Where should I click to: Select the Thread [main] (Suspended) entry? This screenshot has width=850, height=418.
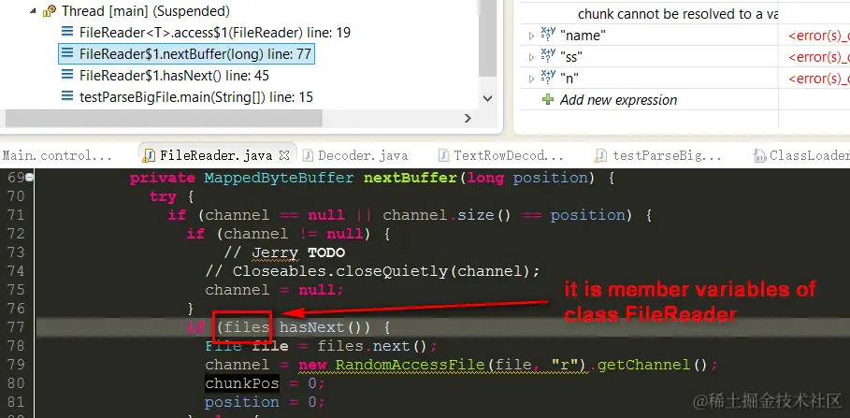[145, 11]
